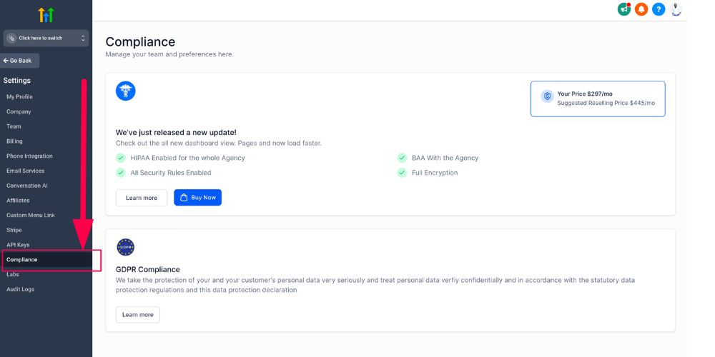Click the HIPAA Enabled green checkmark
Viewport: 715px width, 357px height.
(120, 158)
